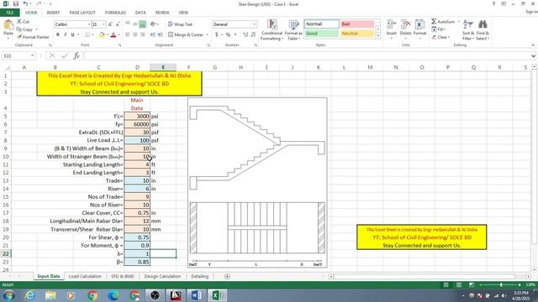Toggle Bold formatting
538x302 pixels.
(58, 34)
